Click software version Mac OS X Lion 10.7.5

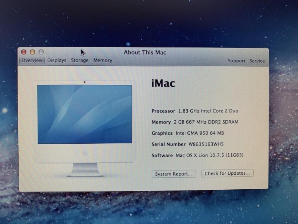(x=209, y=155)
